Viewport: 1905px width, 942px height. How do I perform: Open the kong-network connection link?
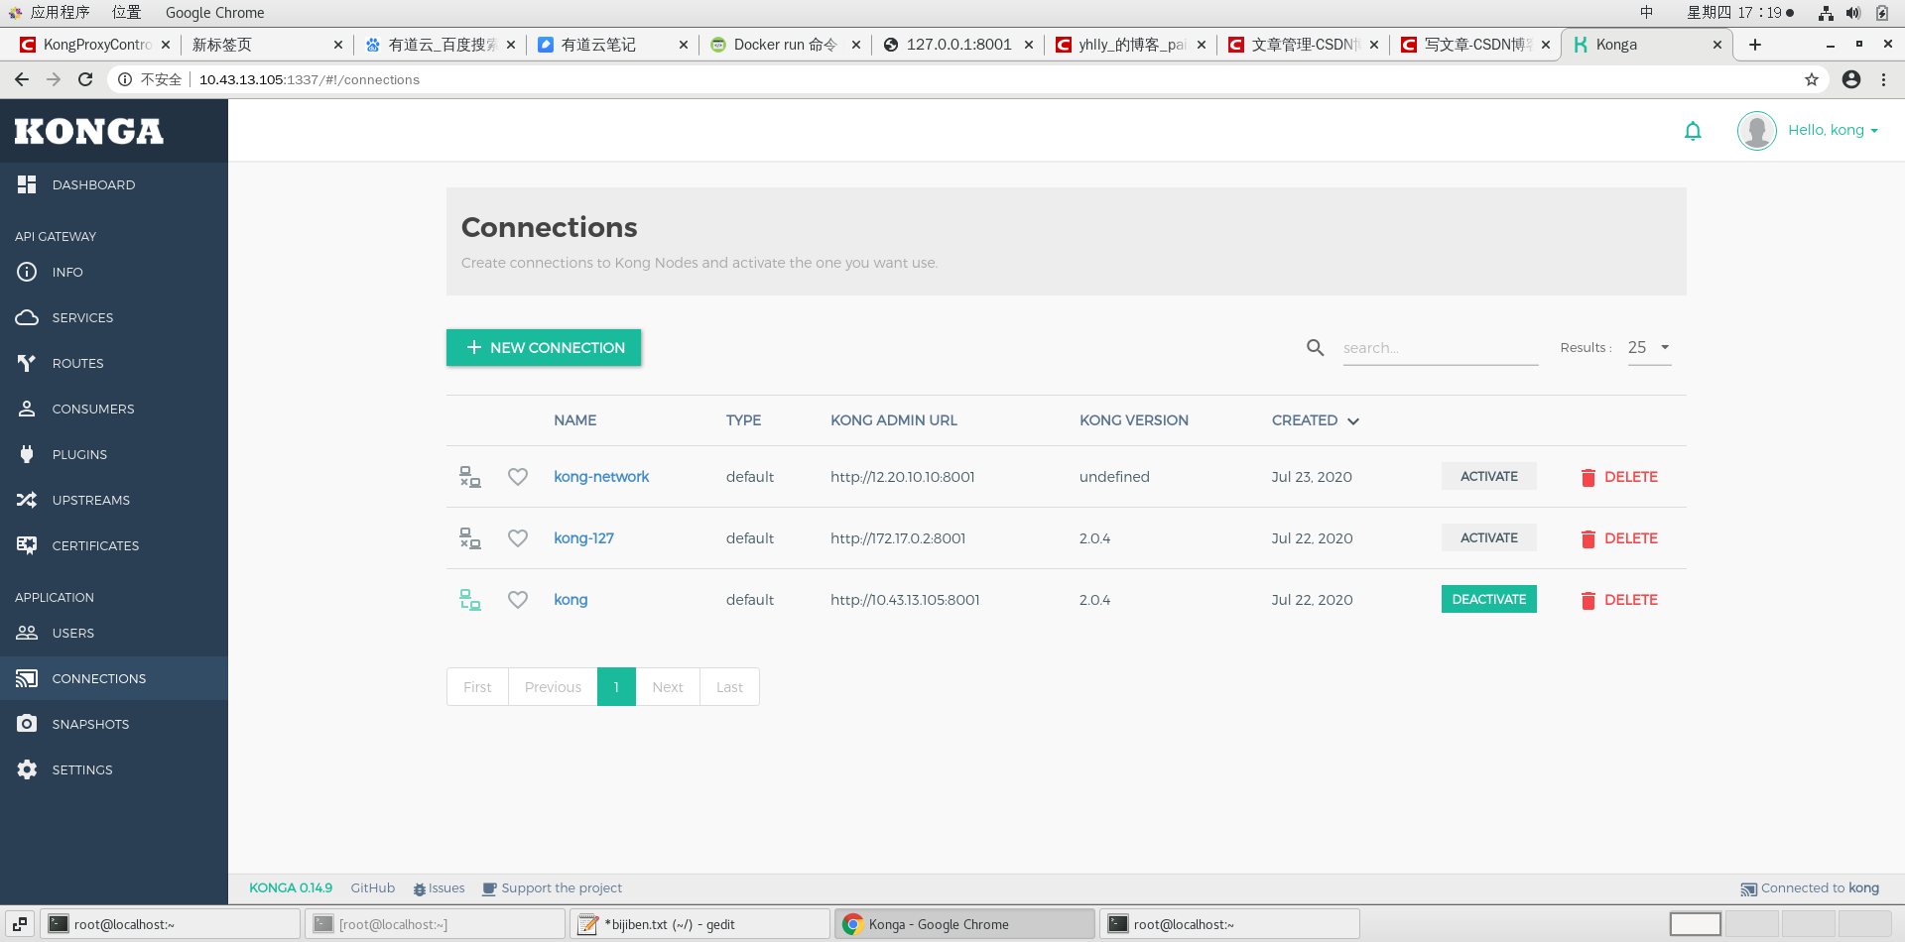coord(601,476)
